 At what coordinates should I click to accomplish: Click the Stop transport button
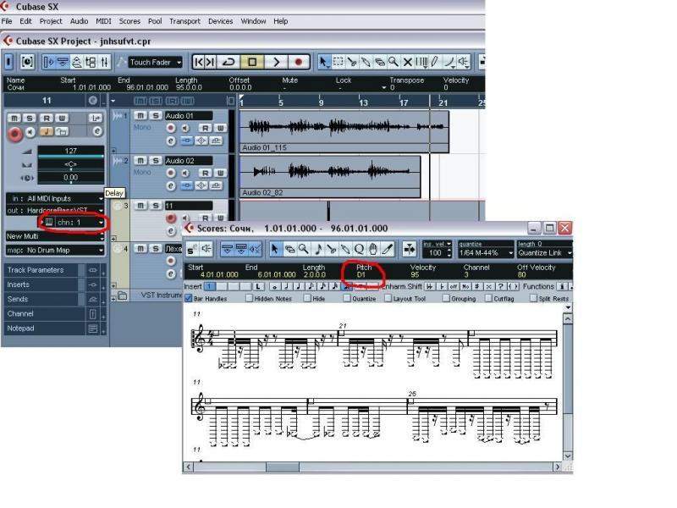point(252,62)
